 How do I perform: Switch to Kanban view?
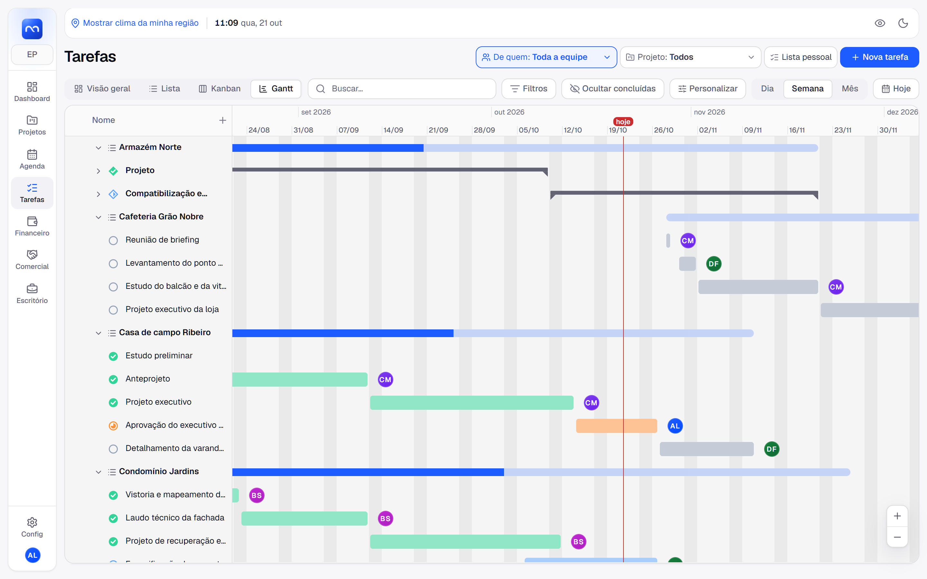(x=220, y=88)
